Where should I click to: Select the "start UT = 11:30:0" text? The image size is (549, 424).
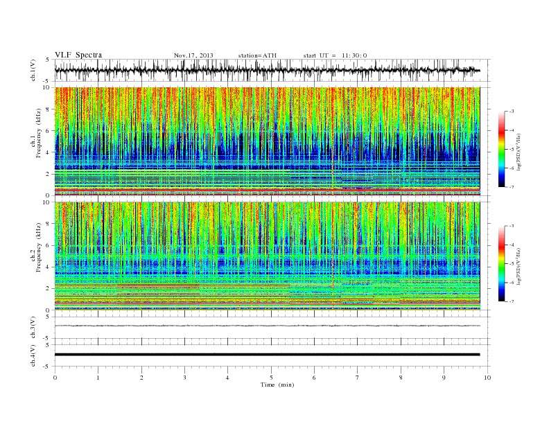(335, 55)
